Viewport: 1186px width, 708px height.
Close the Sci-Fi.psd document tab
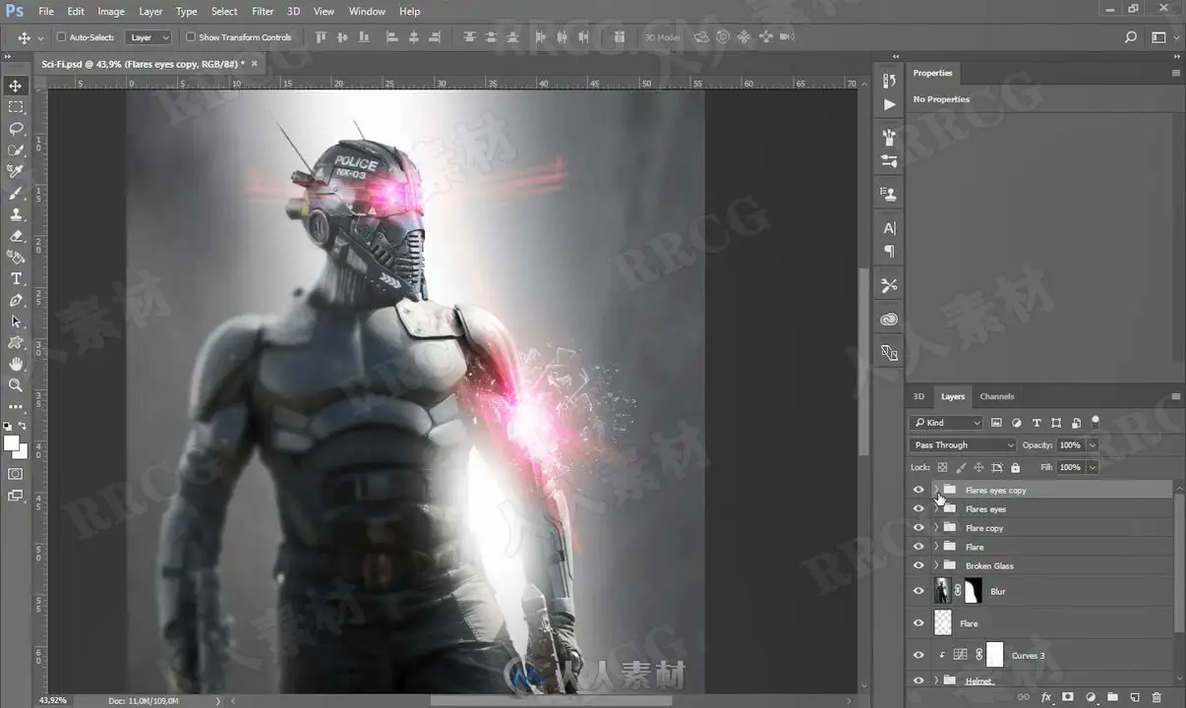click(255, 63)
